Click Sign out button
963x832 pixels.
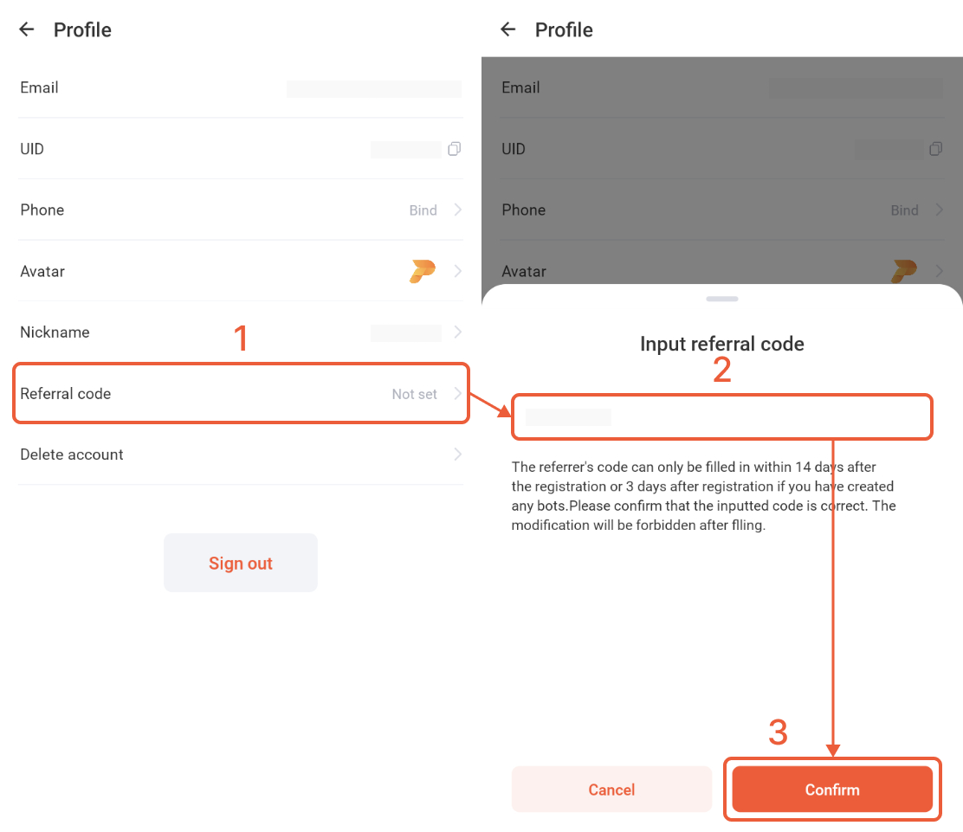click(x=241, y=563)
